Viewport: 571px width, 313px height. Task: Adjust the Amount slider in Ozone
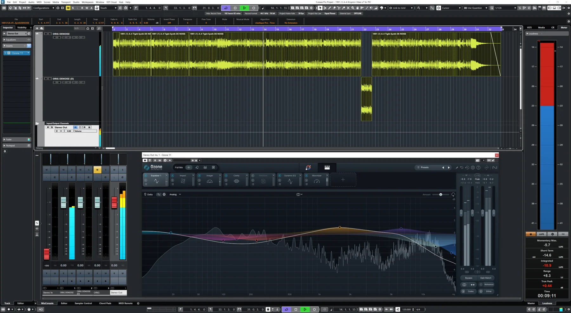pyautogui.click(x=440, y=195)
